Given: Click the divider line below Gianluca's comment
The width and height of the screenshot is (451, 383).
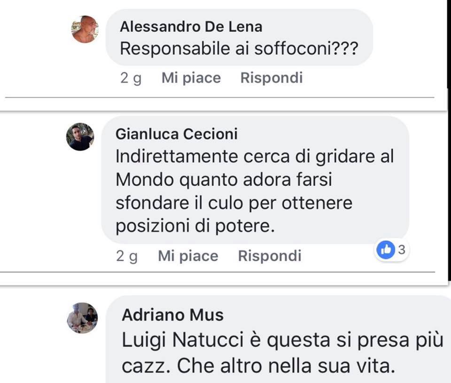Looking at the screenshot, I should [x=218, y=272].
